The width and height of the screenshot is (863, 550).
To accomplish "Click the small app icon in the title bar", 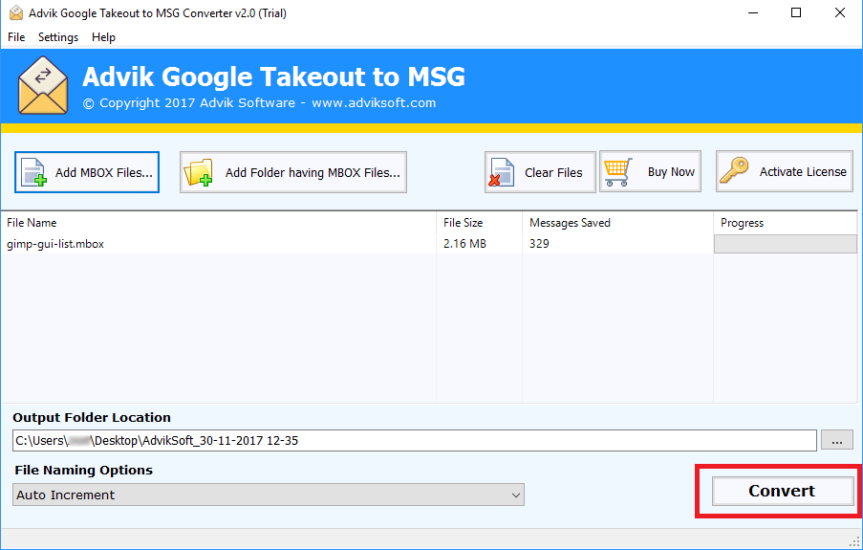I will [x=16, y=12].
